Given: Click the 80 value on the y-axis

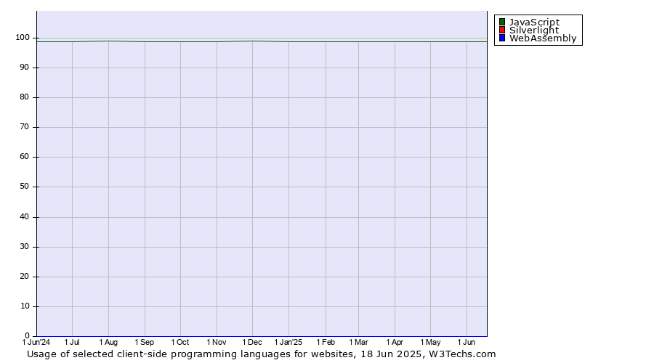Looking at the screenshot, I should click(25, 97).
